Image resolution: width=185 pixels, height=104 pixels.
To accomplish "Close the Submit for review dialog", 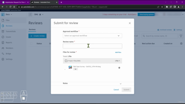I will (x=130, y=23).
